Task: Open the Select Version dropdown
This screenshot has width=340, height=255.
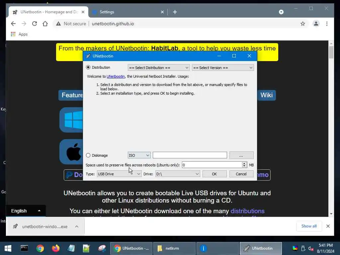Action: [223, 68]
